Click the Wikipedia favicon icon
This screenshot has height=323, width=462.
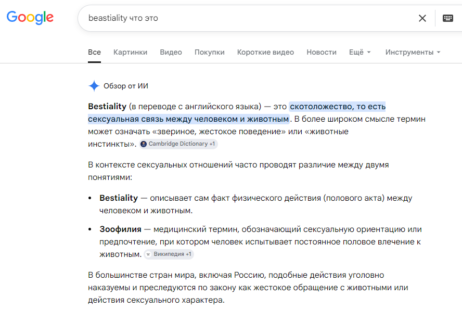pyautogui.click(x=148, y=254)
